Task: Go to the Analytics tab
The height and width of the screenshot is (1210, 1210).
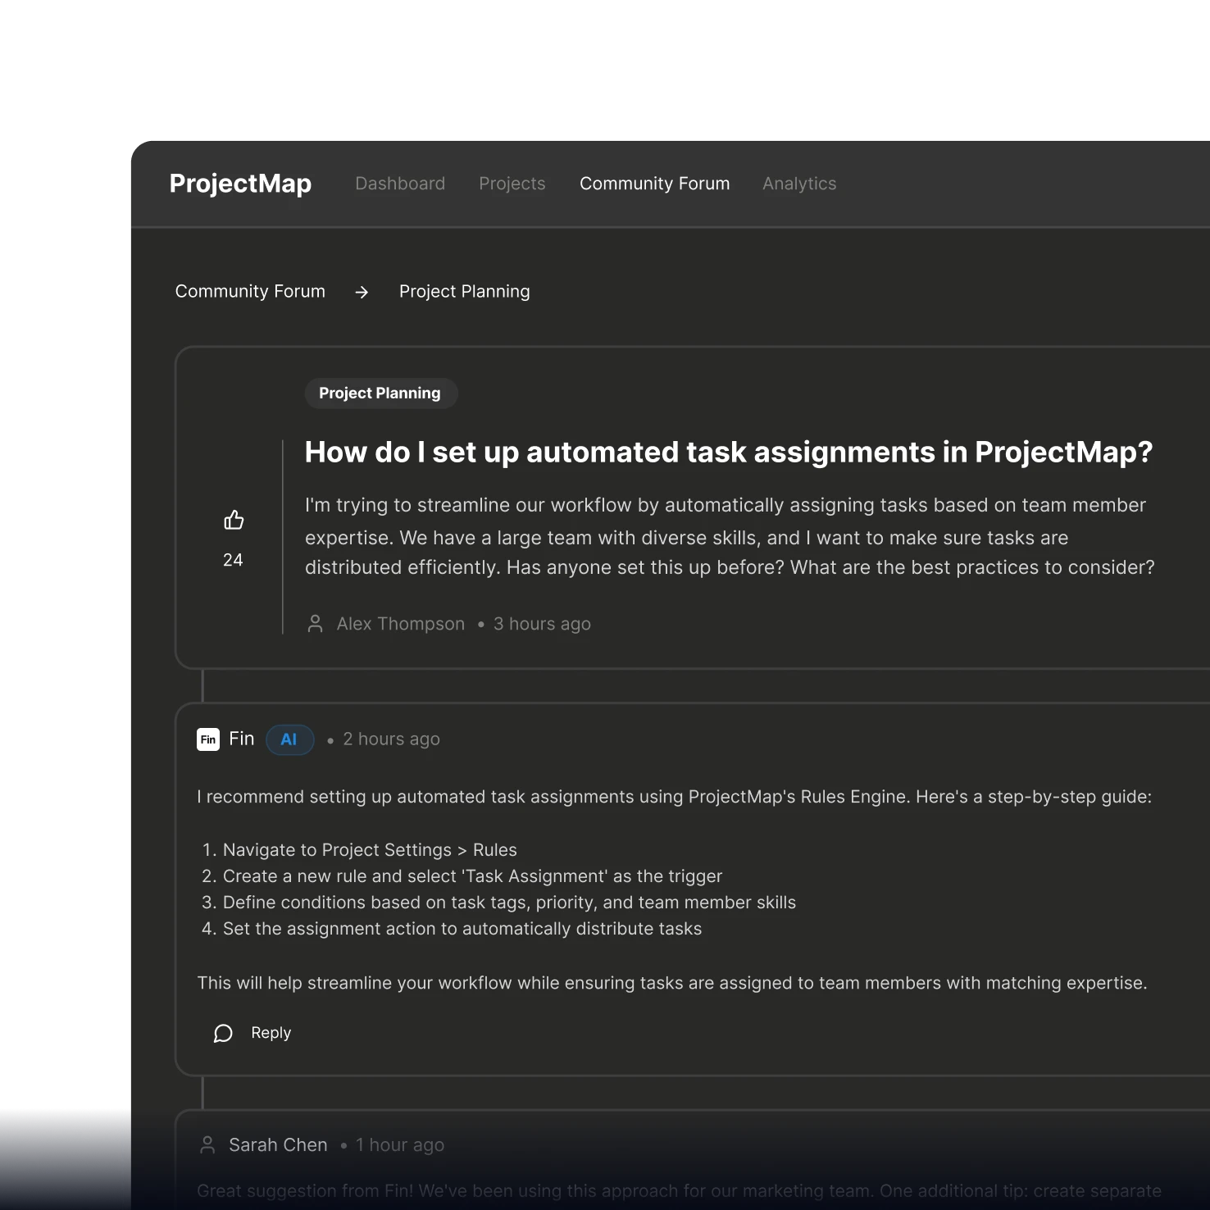Action: [x=799, y=184]
